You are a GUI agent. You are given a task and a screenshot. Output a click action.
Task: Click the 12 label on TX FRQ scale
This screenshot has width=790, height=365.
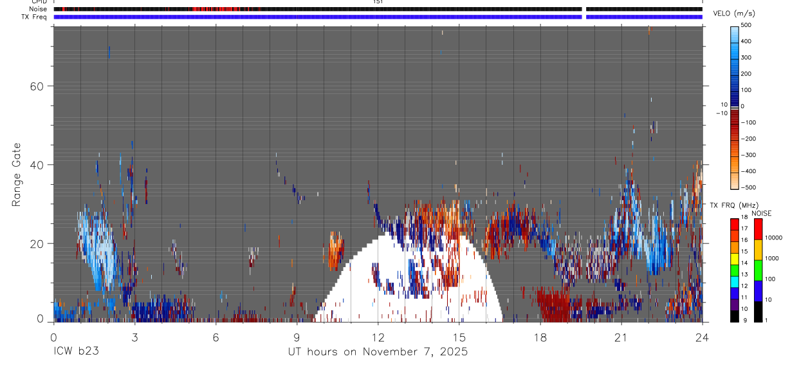(x=744, y=286)
